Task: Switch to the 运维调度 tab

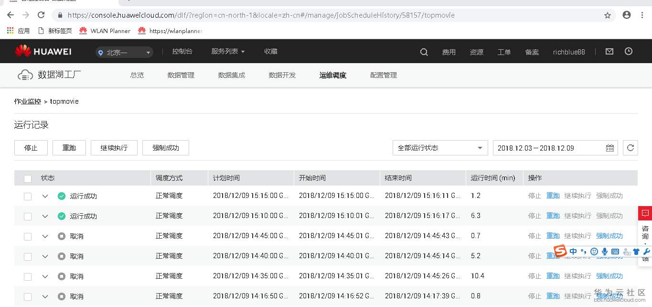Action: (332, 75)
